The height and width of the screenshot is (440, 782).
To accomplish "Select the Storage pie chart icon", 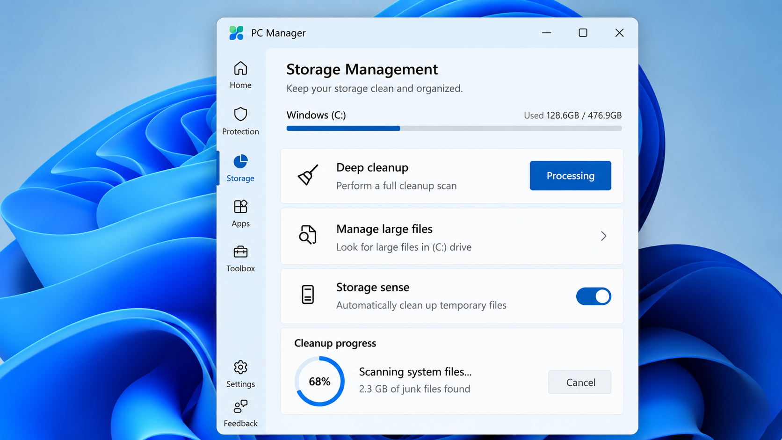I will point(240,161).
